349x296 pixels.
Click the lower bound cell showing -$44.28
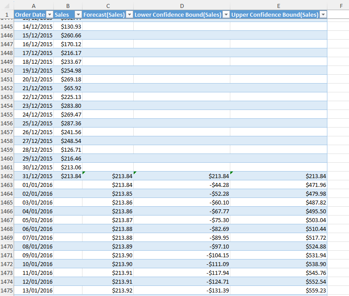[182, 185]
